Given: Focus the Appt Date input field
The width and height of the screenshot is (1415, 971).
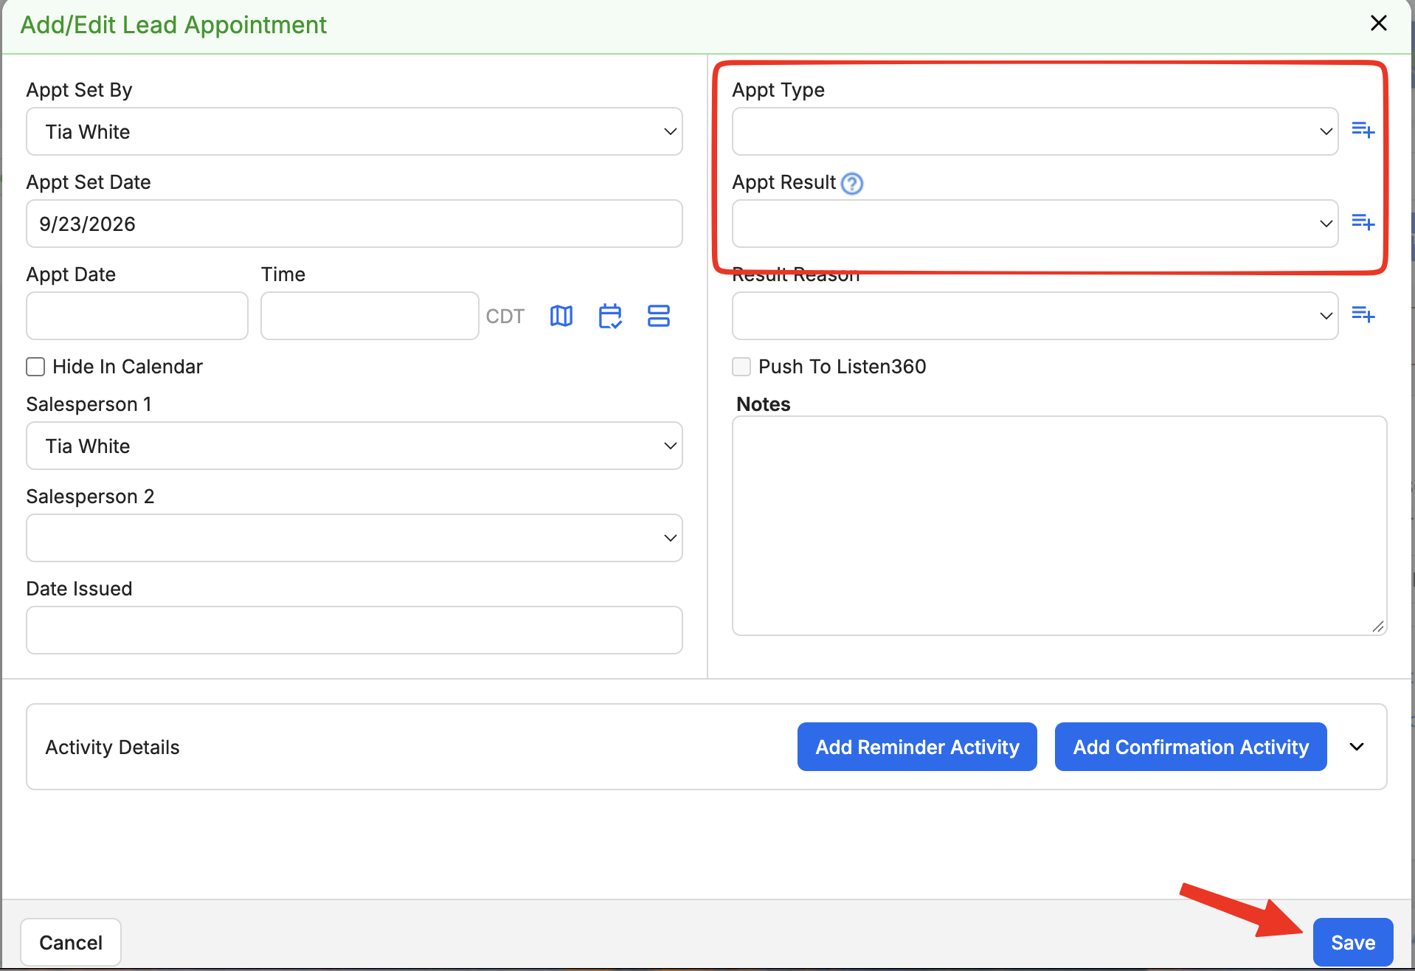Looking at the screenshot, I should 137,316.
